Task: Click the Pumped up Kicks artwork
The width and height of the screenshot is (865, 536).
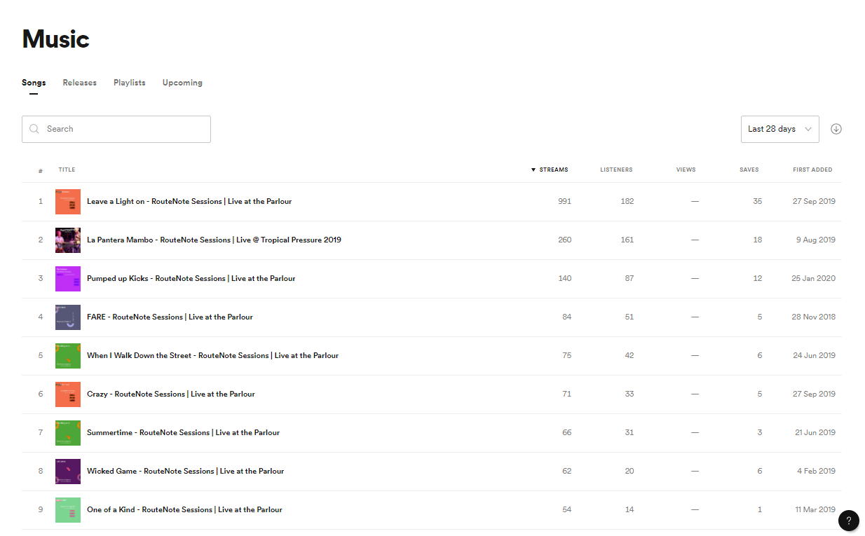Action: 67,278
